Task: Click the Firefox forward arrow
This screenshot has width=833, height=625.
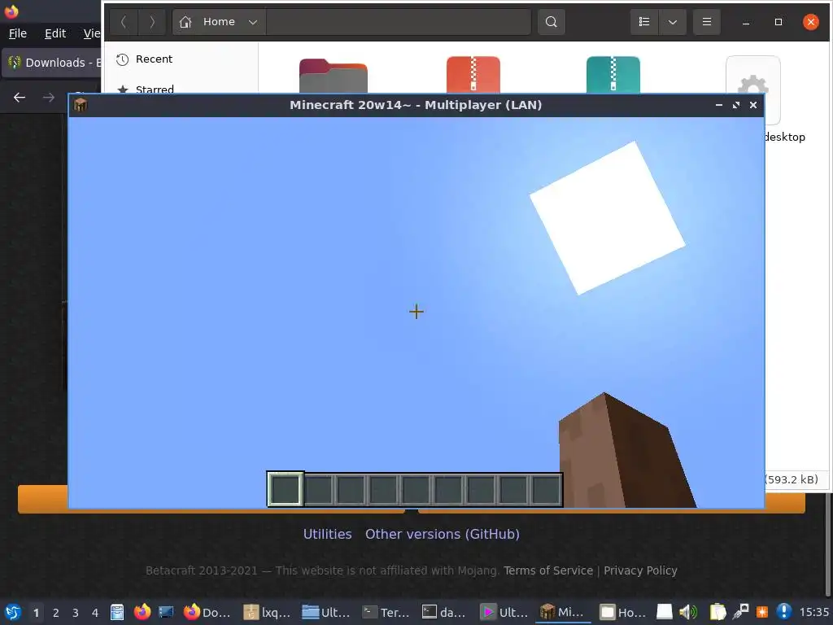Action: click(x=48, y=98)
